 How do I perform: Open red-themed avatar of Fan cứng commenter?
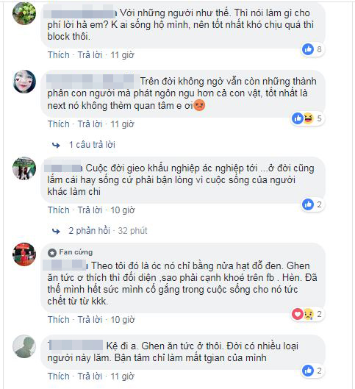(24, 254)
